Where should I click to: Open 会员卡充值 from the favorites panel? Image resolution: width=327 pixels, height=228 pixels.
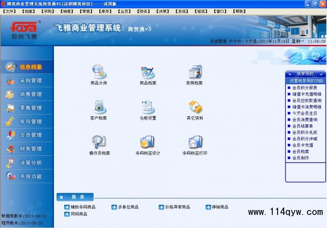(302, 145)
